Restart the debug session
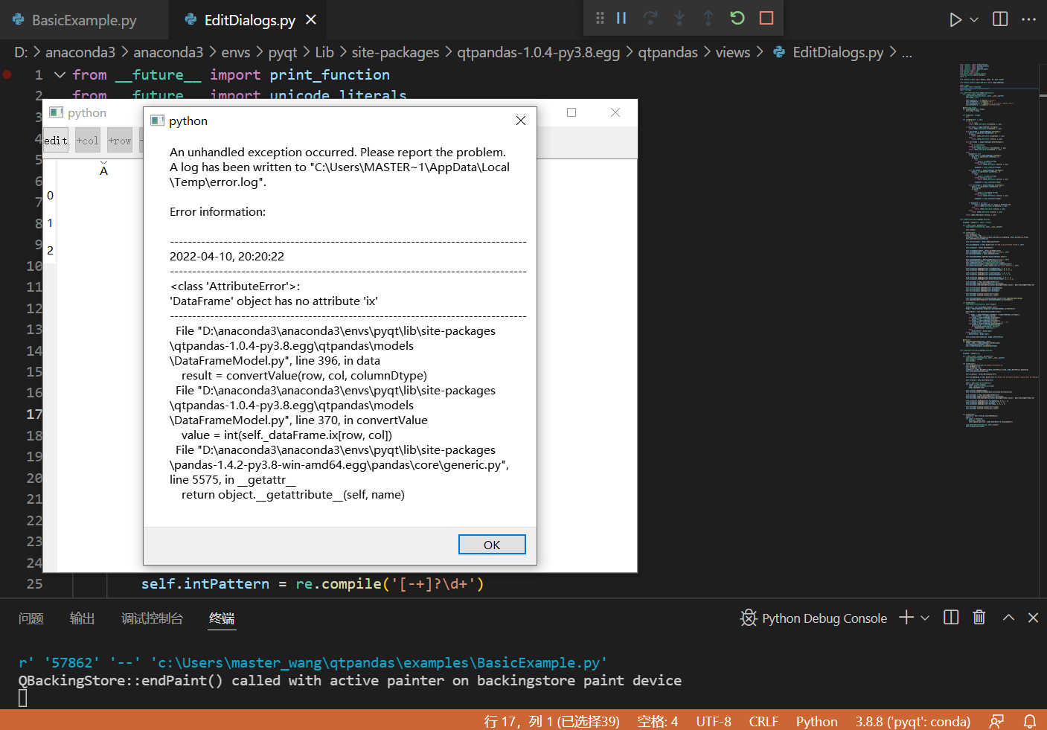This screenshot has width=1047, height=730. click(x=737, y=17)
